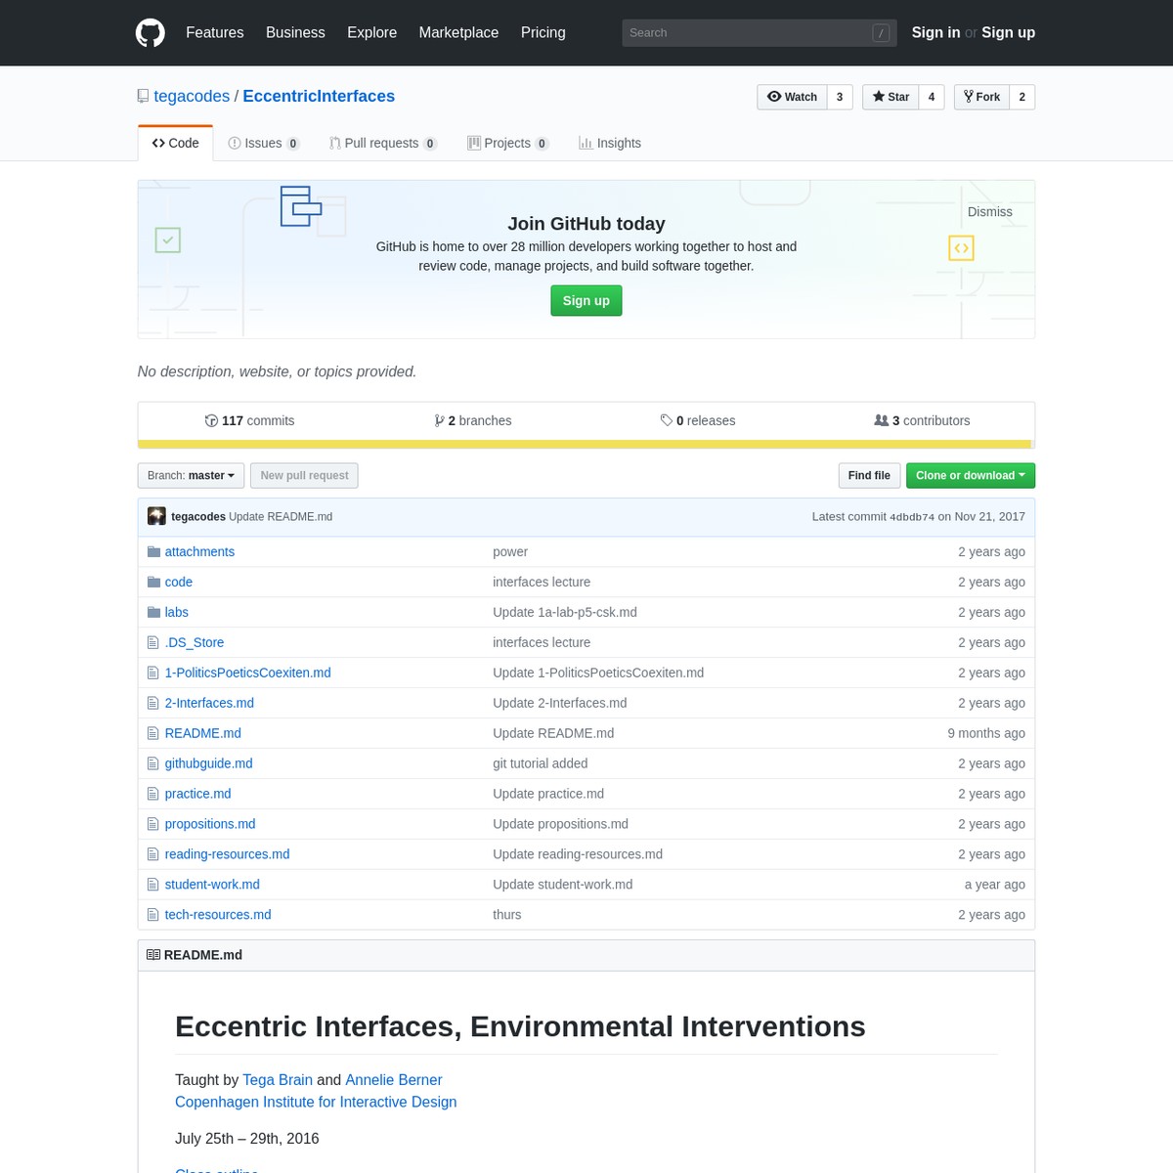Click the tegacodes avatar in commit bar
Image resolution: width=1173 pixels, height=1173 pixels.
coord(156,516)
